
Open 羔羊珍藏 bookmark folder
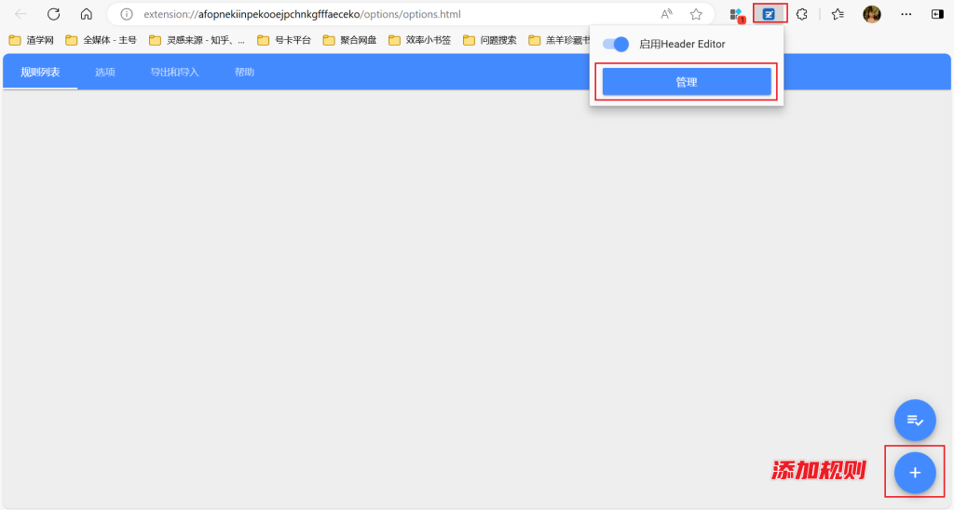[559, 40]
